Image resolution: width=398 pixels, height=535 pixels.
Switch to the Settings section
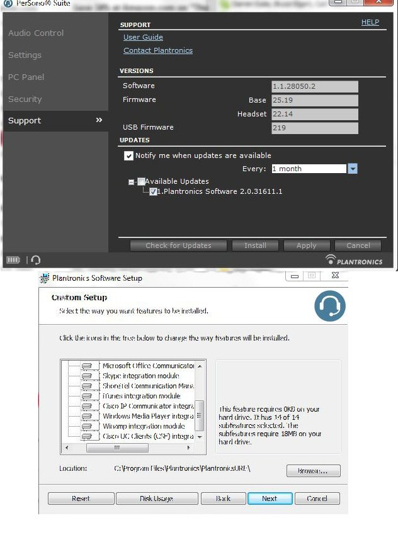[25, 55]
